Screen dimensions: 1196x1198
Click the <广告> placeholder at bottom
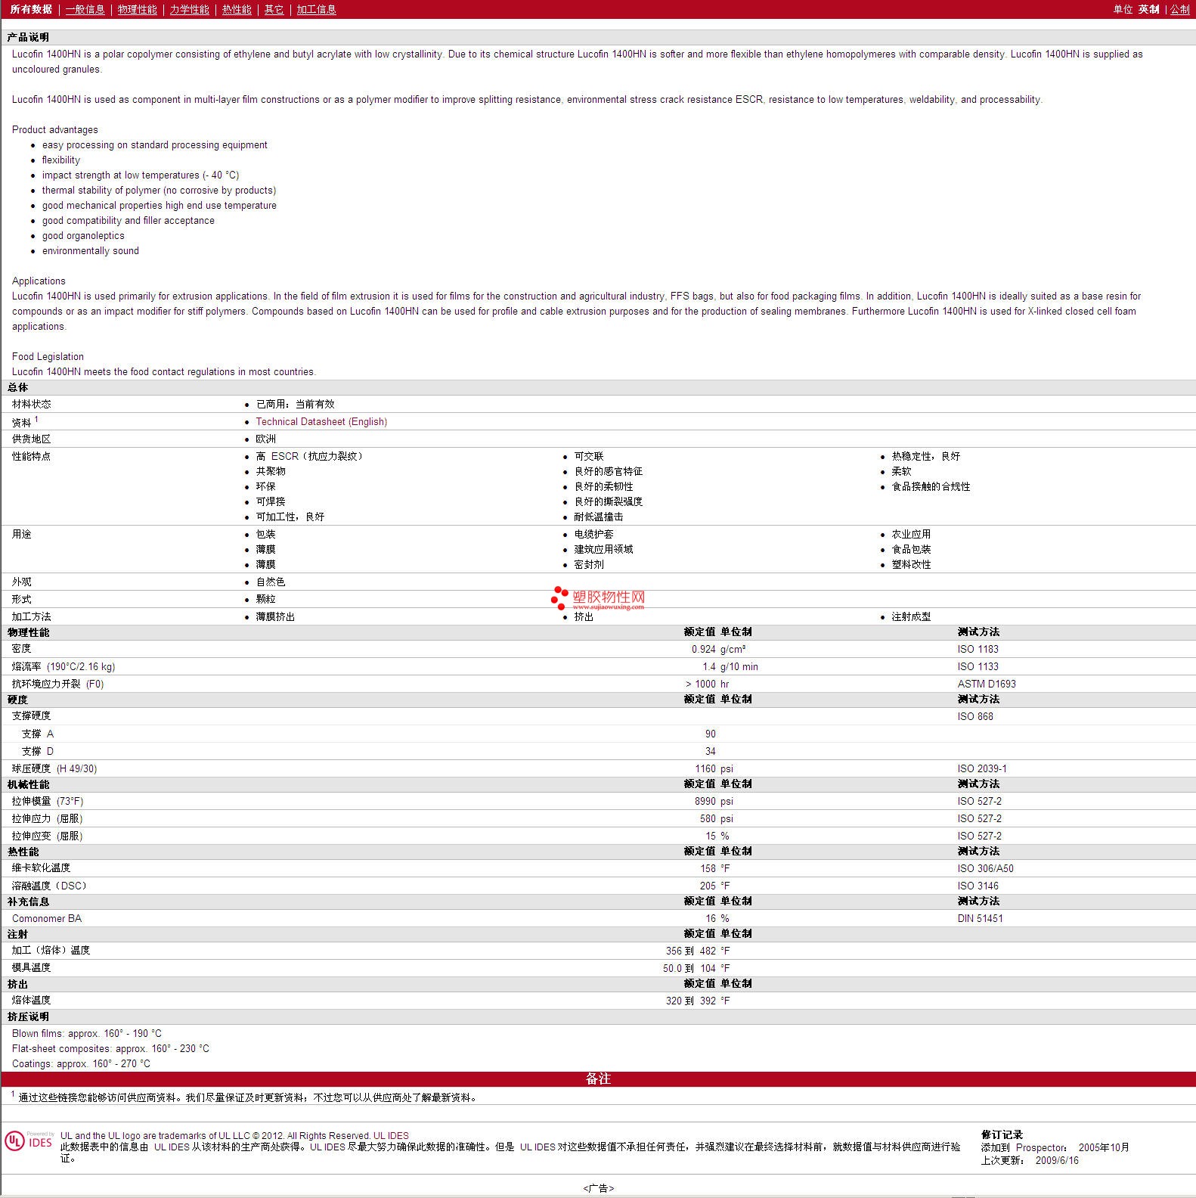tap(598, 1188)
